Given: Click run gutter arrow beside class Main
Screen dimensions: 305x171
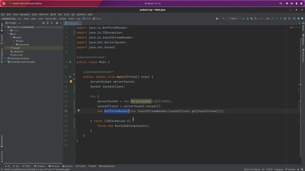Looking at the screenshot, I should pyautogui.click(x=71, y=62).
